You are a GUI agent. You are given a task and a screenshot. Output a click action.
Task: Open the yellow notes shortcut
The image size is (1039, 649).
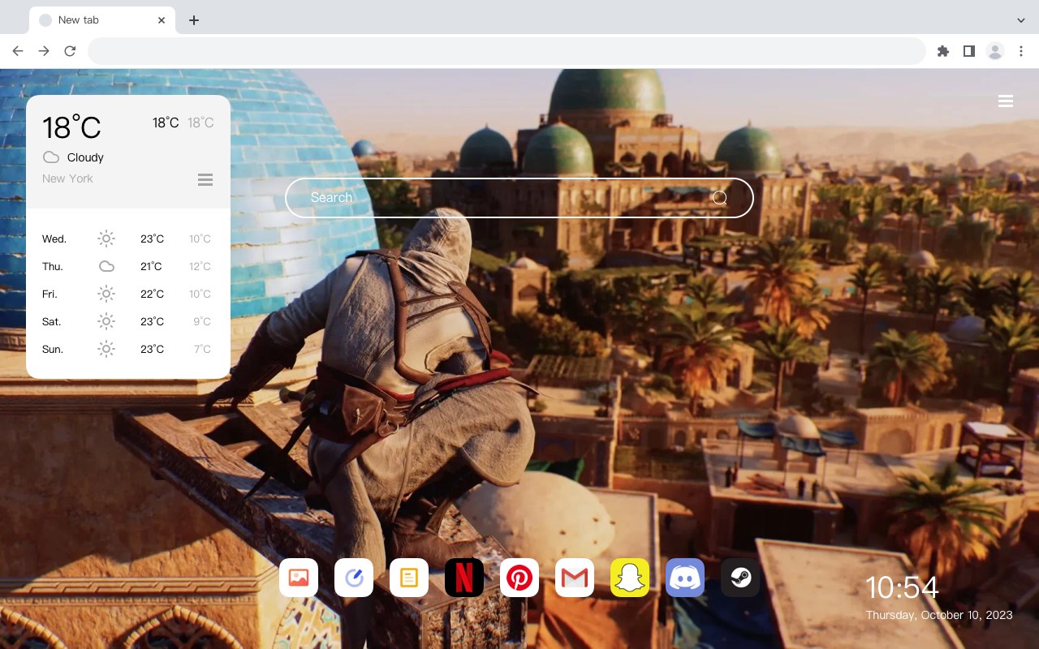click(x=409, y=578)
